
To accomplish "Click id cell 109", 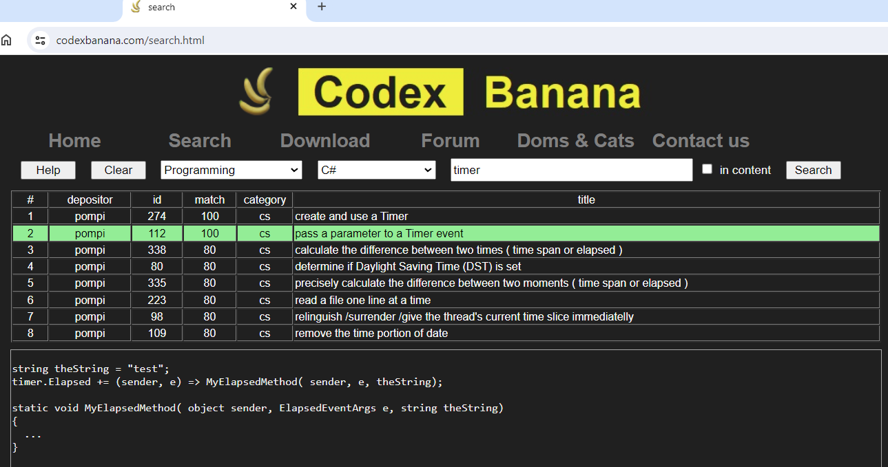I will tap(157, 334).
